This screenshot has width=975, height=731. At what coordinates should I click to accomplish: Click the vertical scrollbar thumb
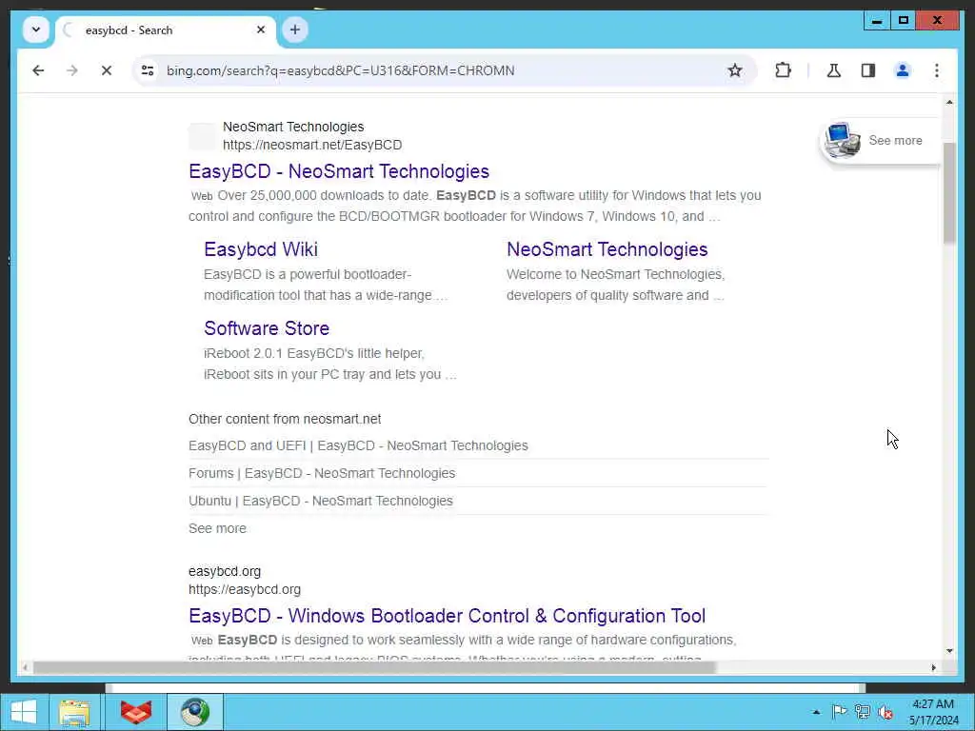coord(949,192)
